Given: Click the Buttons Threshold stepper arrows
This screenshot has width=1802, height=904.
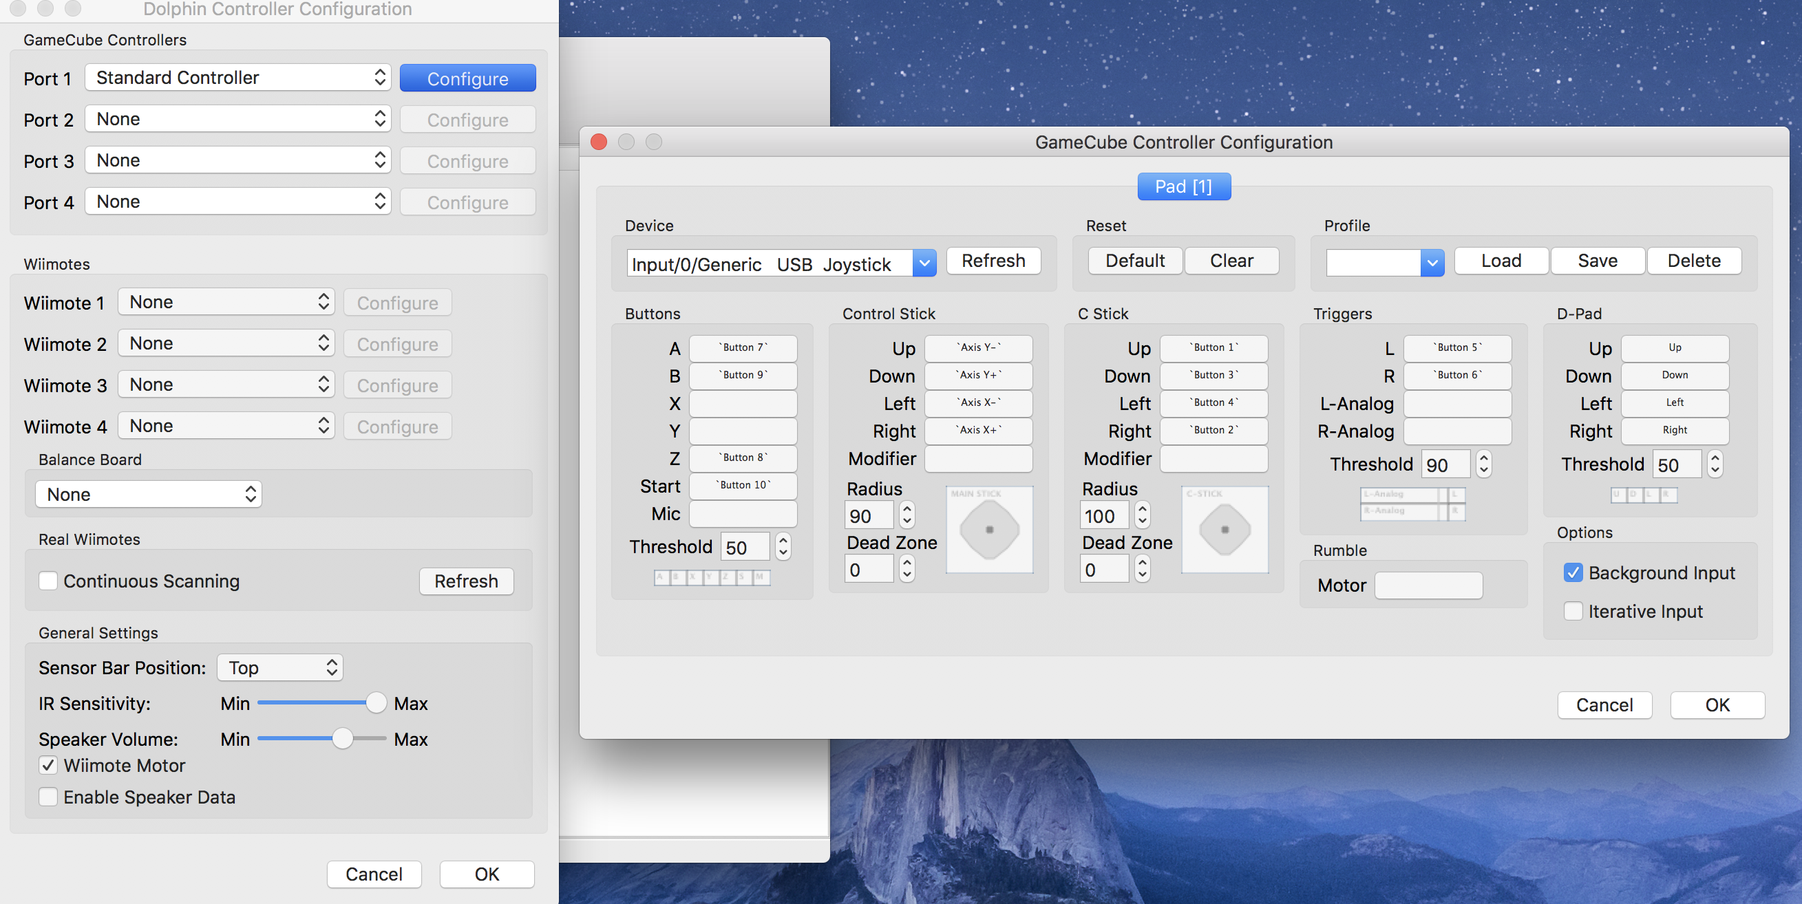Looking at the screenshot, I should [x=783, y=547].
